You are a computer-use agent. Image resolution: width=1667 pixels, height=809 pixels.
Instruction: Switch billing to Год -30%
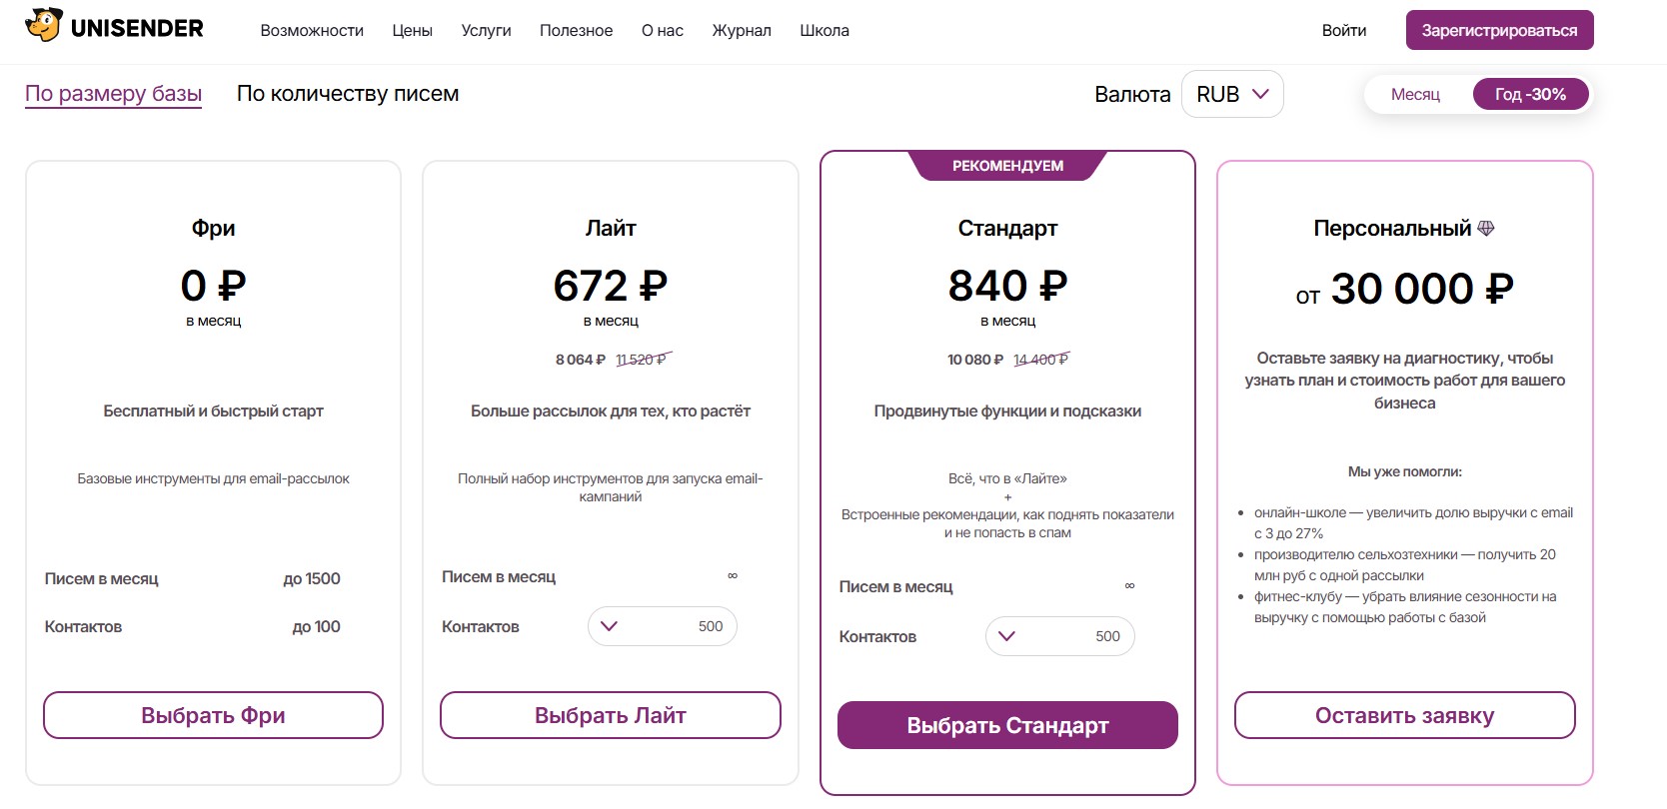tap(1530, 95)
